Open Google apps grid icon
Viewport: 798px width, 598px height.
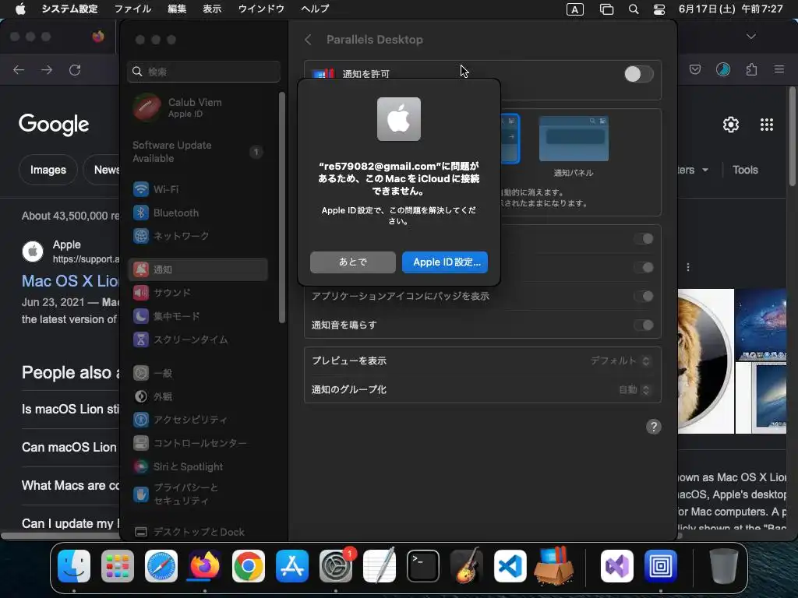[x=767, y=125]
